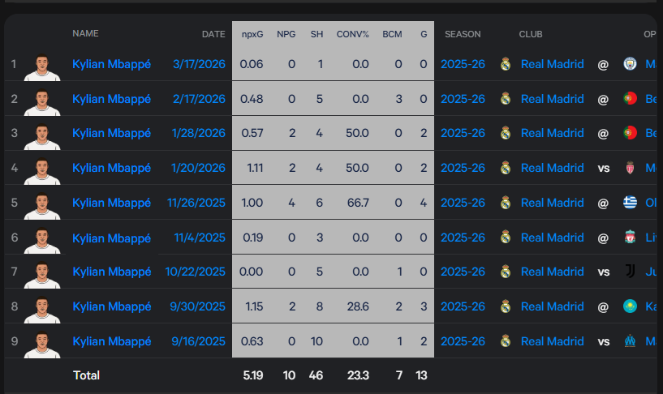Open Kylian Mbappé link in row 1
This screenshot has width=663, height=394.
pyautogui.click(x=112, y=64)
